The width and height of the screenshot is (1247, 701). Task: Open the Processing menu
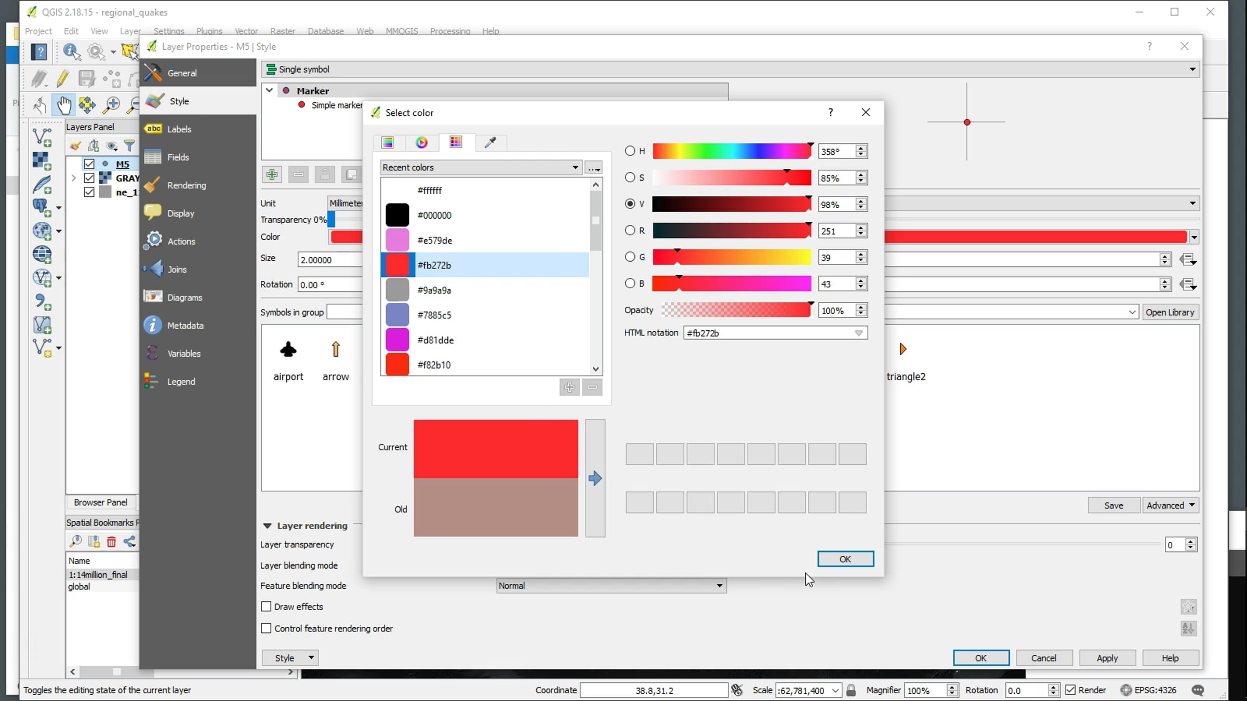[x=449, y=31]
